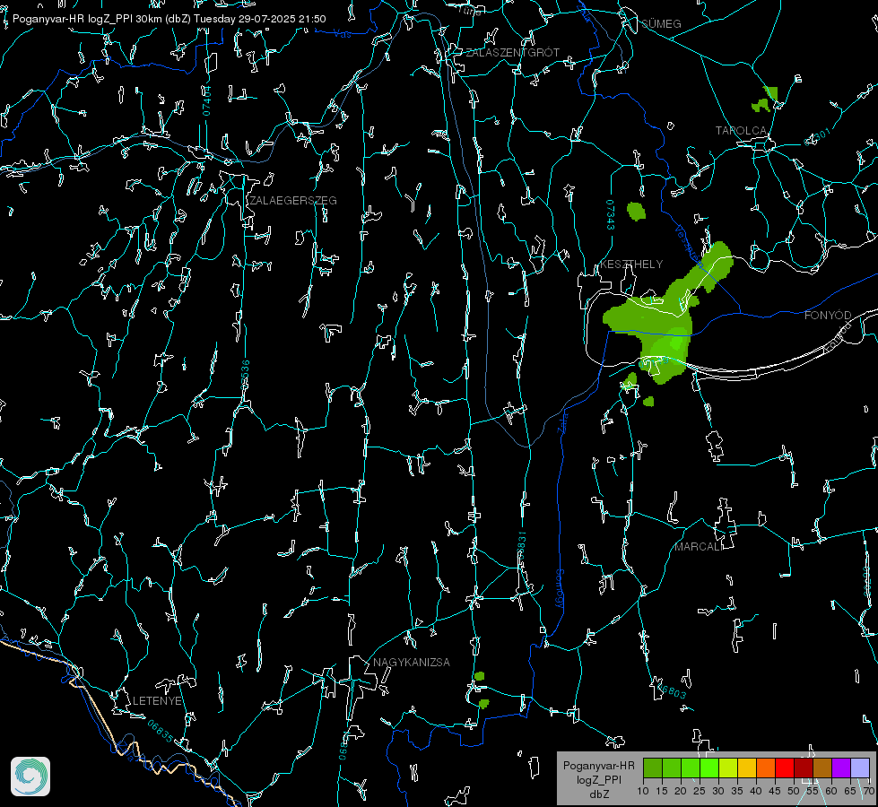Click the legend scale value 30
The width and height of the screenshot is (878, 807).
718,792
